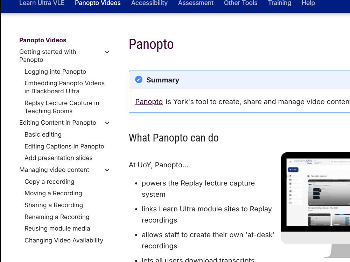Open Embedding Panopto Videos in Blackboard Ultra

coord(64,87)
